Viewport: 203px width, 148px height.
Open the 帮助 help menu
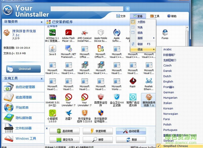[x=172, y=16]
